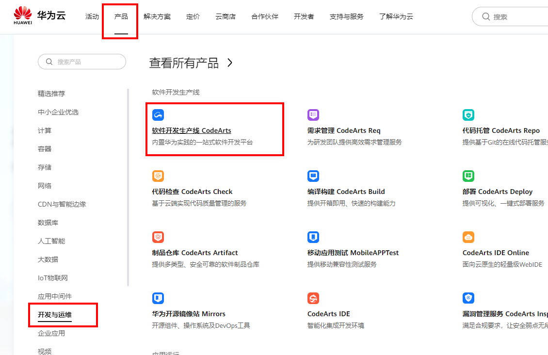
Task: Click the 软件开发生产线 section heading
Action: click(x=176, y=92)
